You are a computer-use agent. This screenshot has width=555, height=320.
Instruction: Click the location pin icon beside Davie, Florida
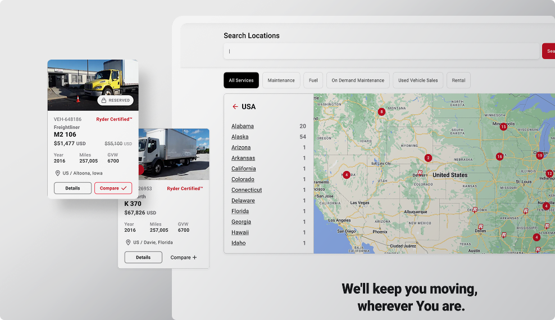128,242
